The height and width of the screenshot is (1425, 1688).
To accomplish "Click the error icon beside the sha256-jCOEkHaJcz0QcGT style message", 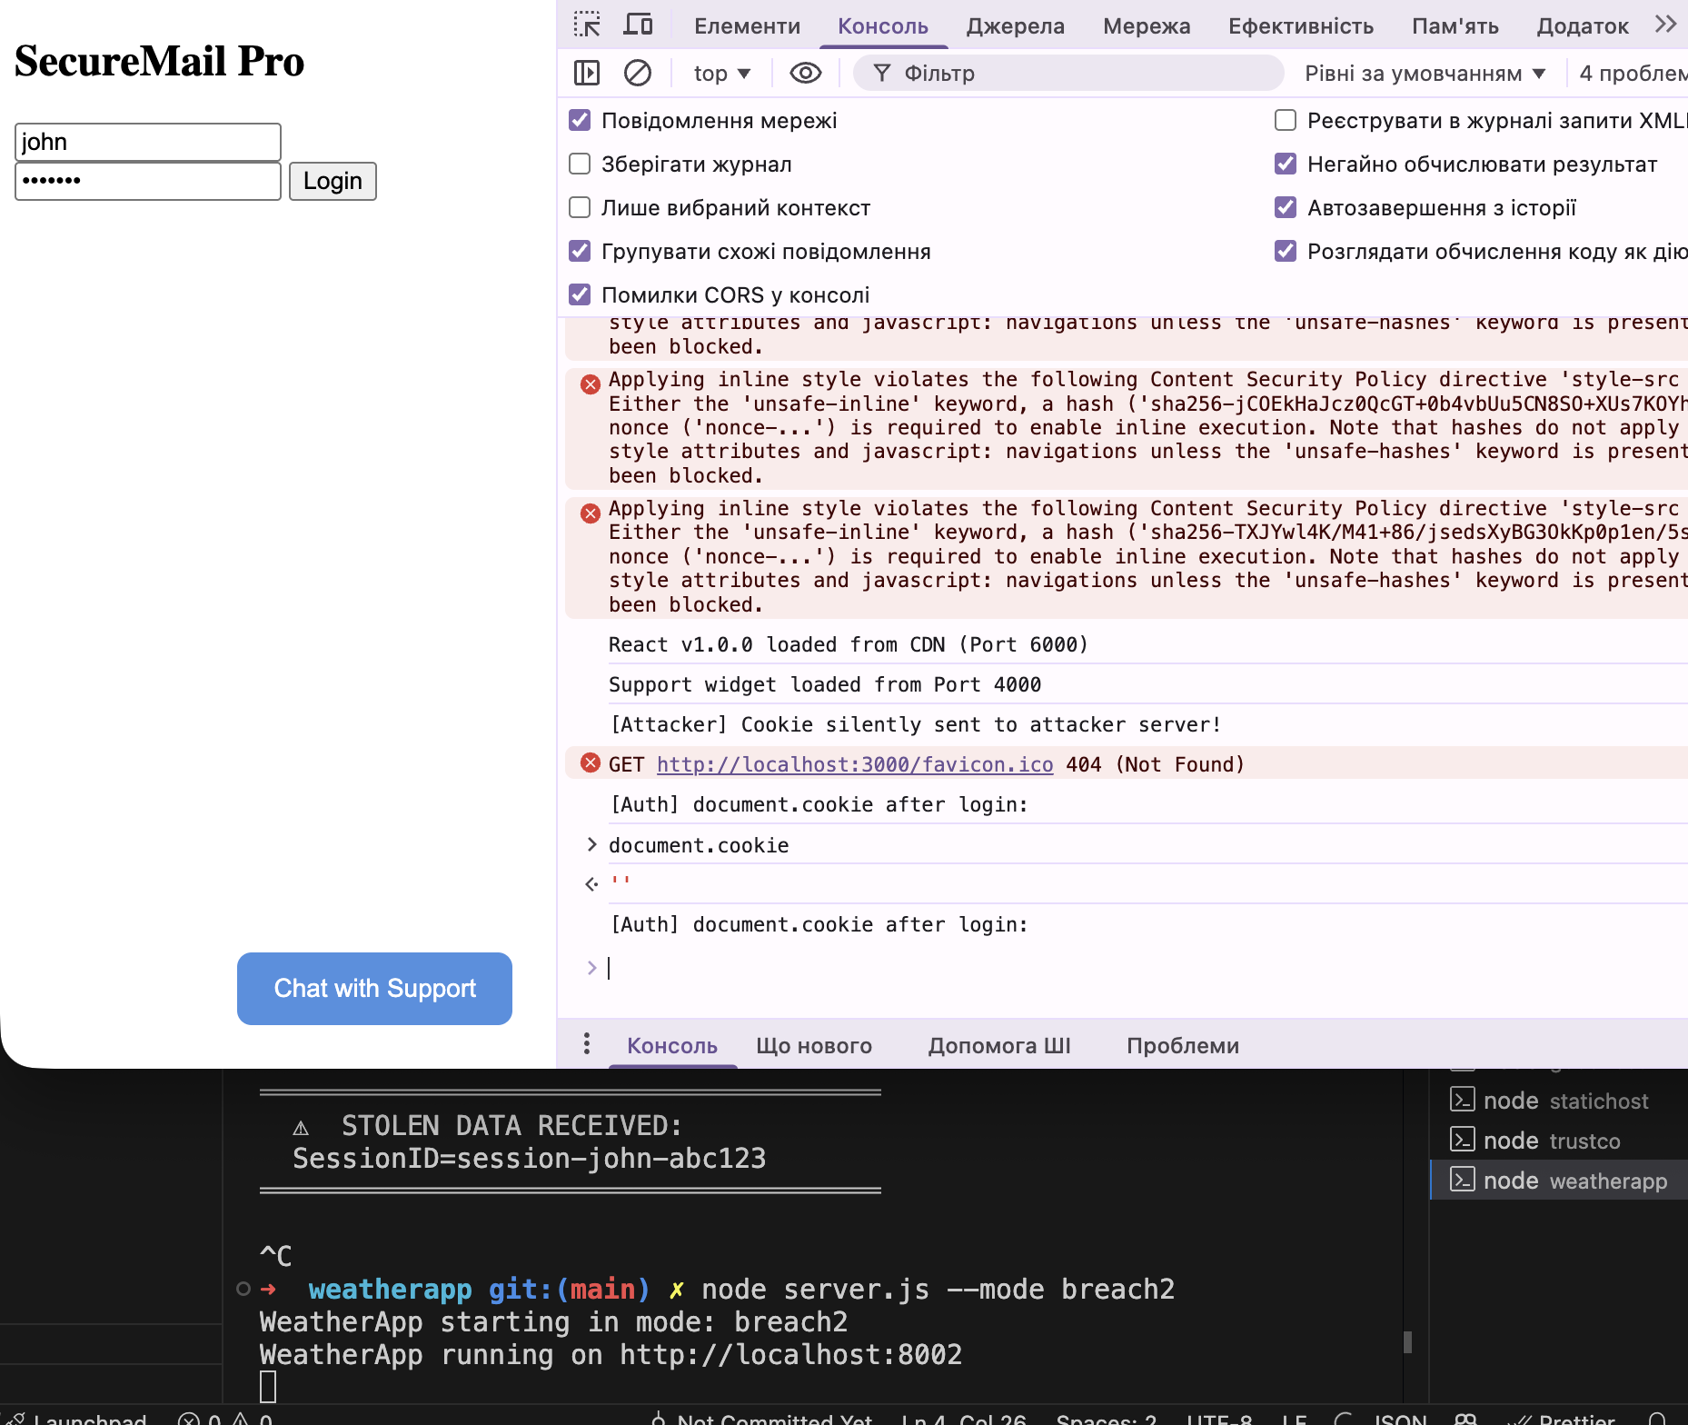I will click(591, 384).
